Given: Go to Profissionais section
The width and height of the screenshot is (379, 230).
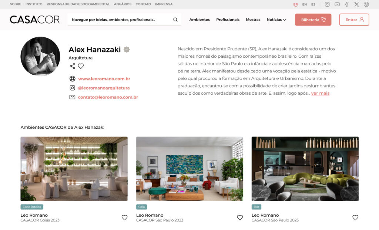Looking at the screenshot, I should 228,20.
